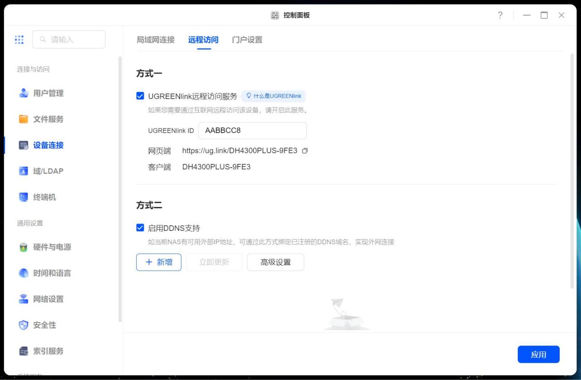
Task: Click the 应用 apply button
Action: 538,355
